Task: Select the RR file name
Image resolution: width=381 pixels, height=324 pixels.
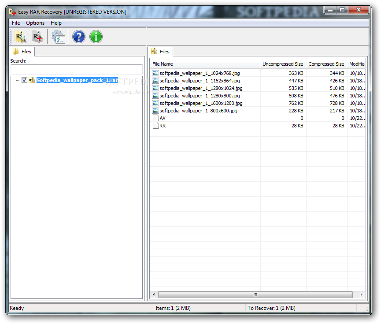Action: coord(163,126)
